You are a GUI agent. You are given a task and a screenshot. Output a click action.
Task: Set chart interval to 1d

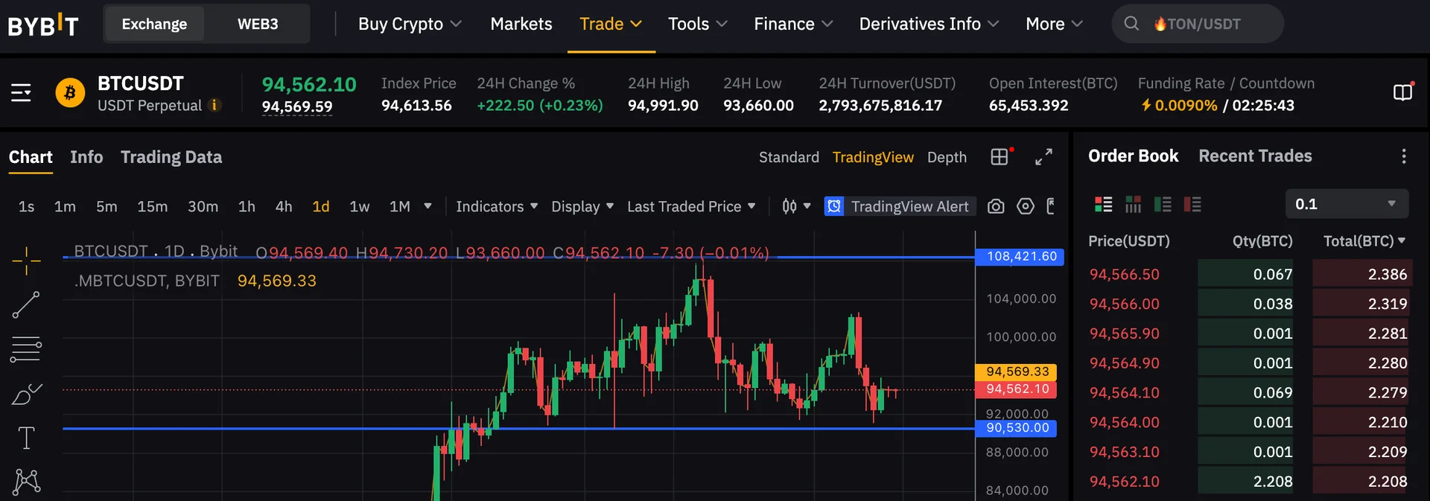pyautogui.click(x=321, y=206)
